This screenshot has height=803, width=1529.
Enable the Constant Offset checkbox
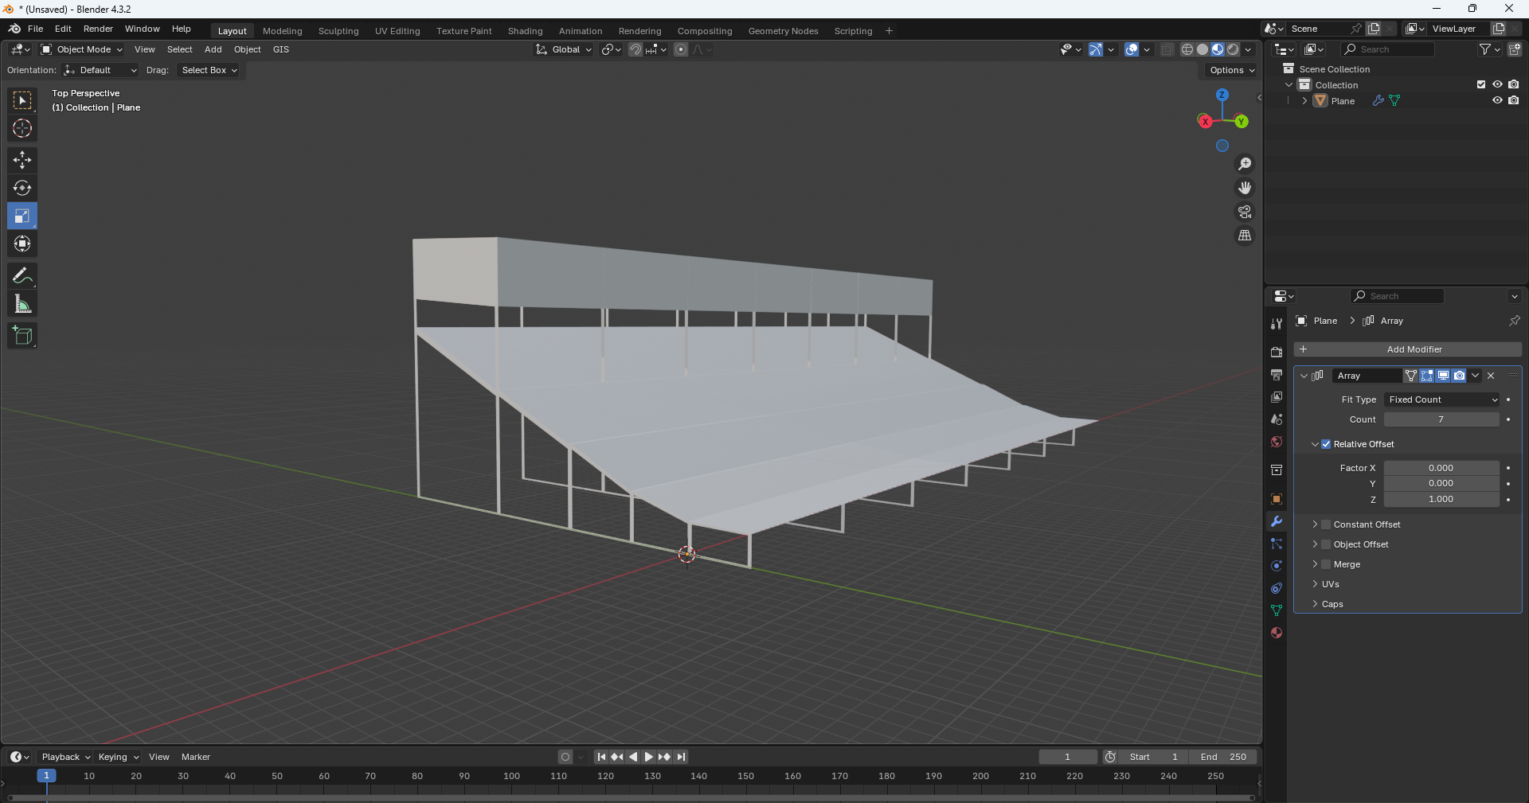[1326, 524]
